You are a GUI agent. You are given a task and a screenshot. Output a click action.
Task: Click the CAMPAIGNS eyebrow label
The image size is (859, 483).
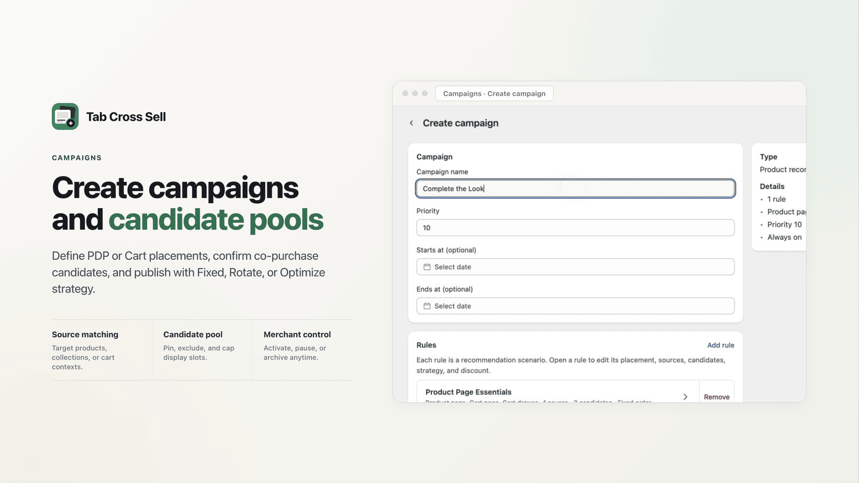tap(77, 158)
